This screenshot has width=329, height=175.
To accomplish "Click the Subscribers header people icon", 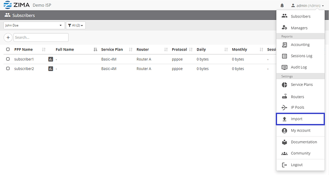I will tap(8, 15).
